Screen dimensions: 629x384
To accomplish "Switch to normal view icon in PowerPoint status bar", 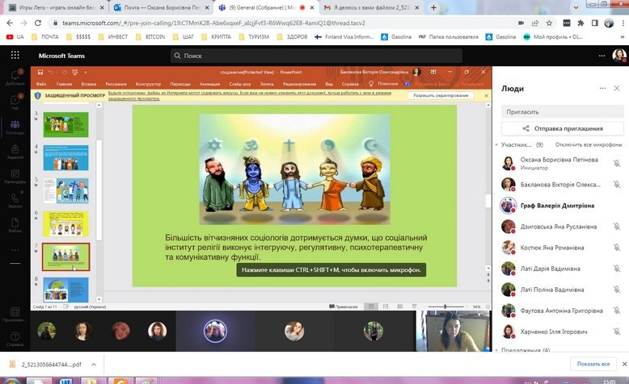I will 371,307.
